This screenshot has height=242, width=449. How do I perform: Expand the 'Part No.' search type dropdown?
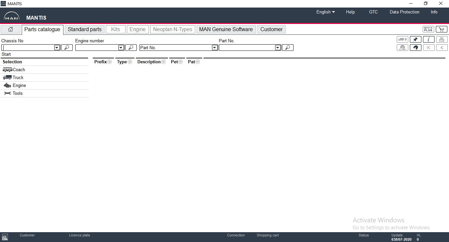pyautogui.click(x=215, y=48)
